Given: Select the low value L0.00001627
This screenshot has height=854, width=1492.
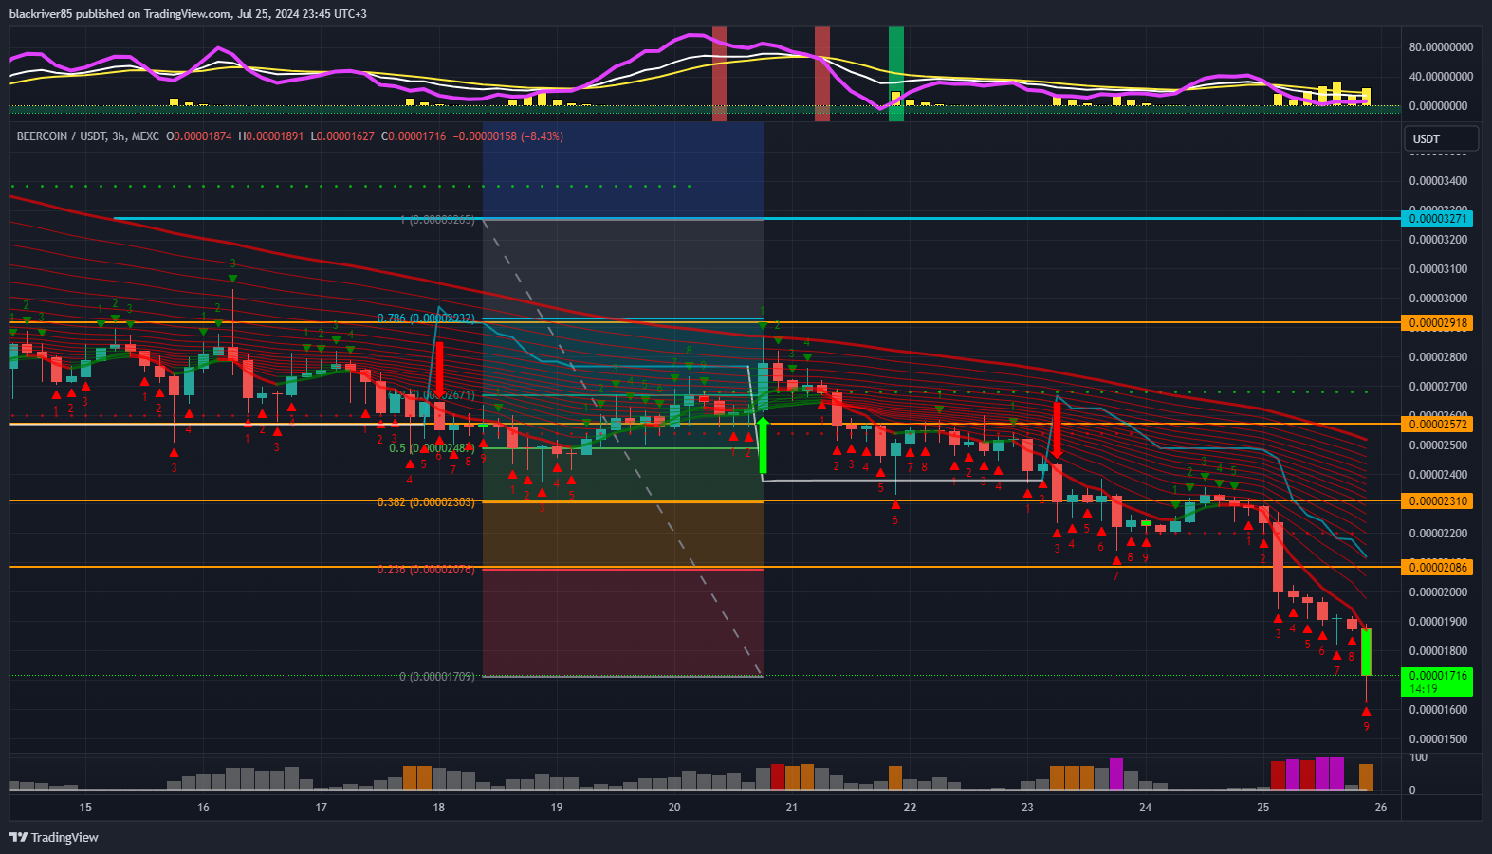Looking at the screenshot, I should 342,136.
